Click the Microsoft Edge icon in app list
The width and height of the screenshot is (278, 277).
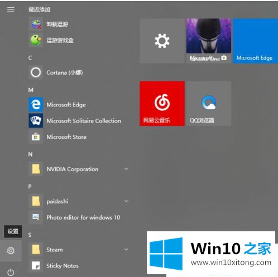click(36, 105)
